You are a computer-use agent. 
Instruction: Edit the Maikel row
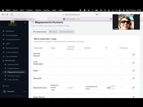point(133,71)
